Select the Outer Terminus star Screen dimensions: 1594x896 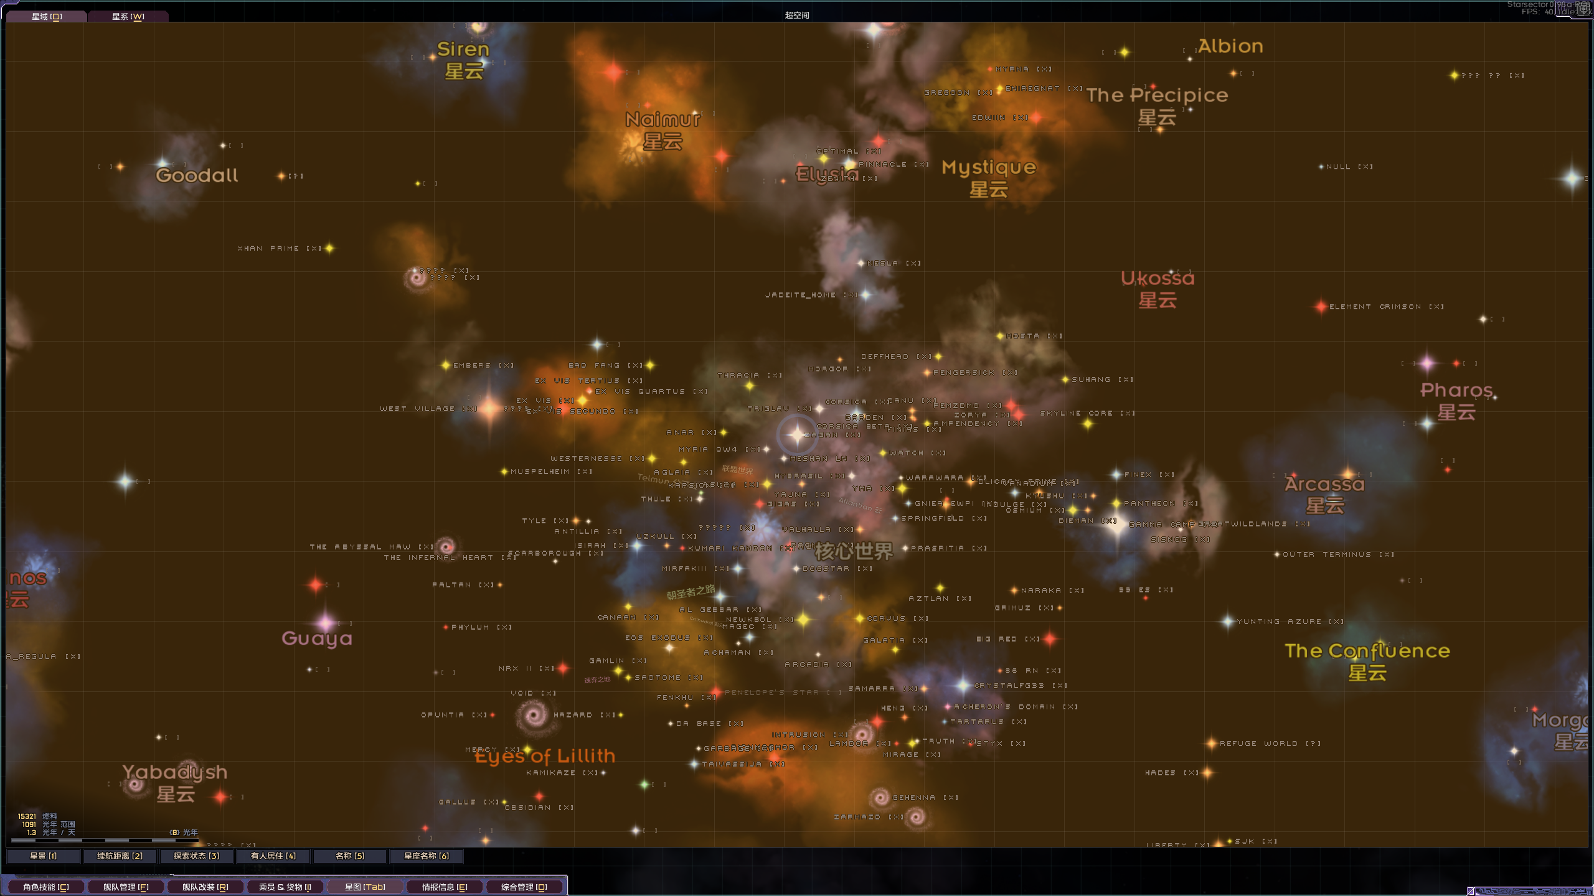click(1277, 554)
